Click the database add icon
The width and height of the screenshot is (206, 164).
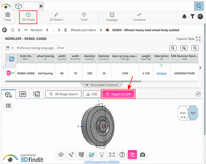coord(173,48)
